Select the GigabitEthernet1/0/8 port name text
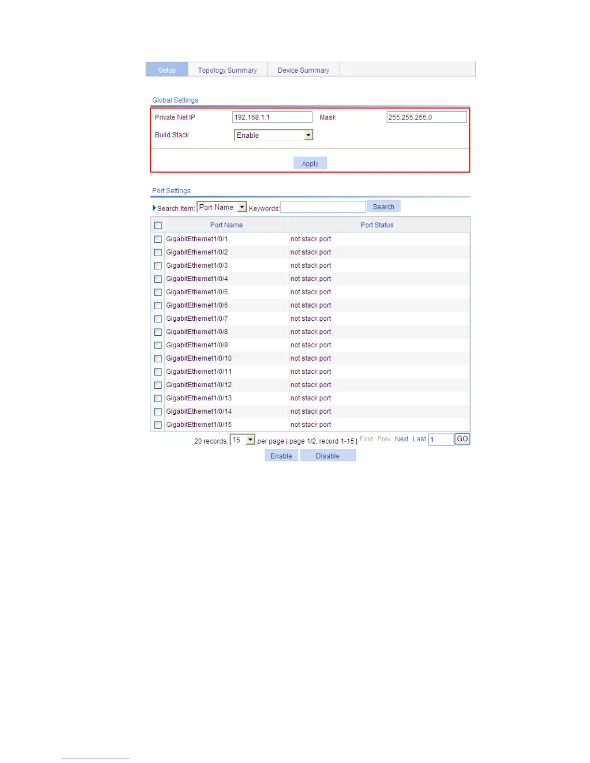The height and width of the screenshot is (763, 590). click(x=197, y=332)
